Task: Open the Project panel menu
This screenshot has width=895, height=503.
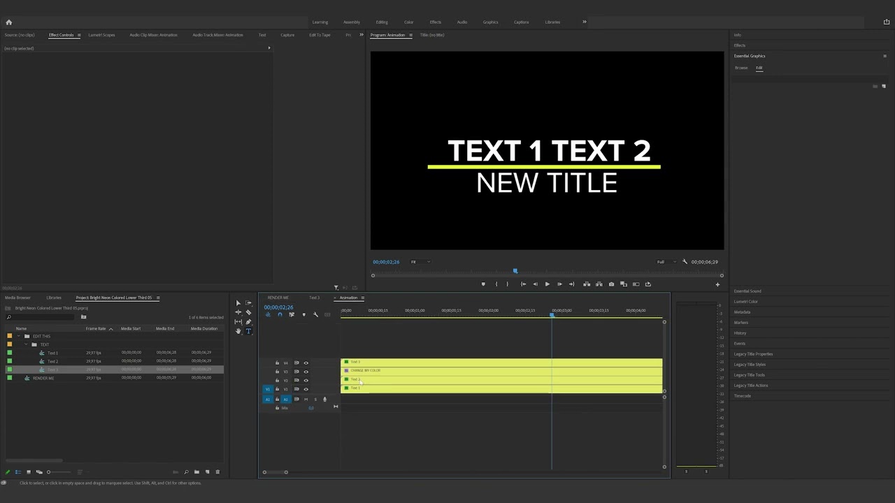Action: [x=158, y=298]
